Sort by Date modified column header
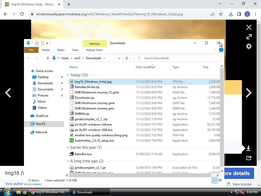 [145, 67]
